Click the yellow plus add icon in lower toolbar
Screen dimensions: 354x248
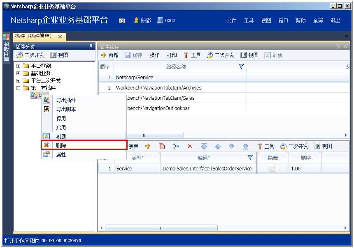pos(148,146)
